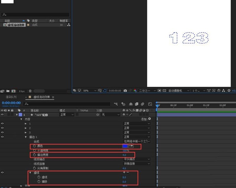Open the blue stroke 颜色 color swatch

(126, 146)
